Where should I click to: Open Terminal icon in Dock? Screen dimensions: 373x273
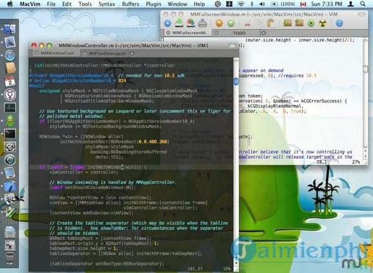point(10,134)
